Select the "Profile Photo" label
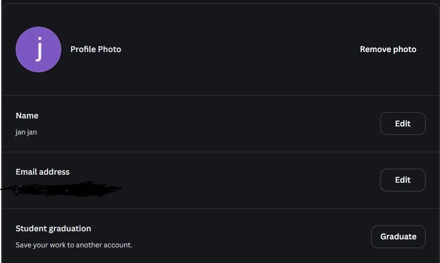440x263 pixels. (96, 49)
